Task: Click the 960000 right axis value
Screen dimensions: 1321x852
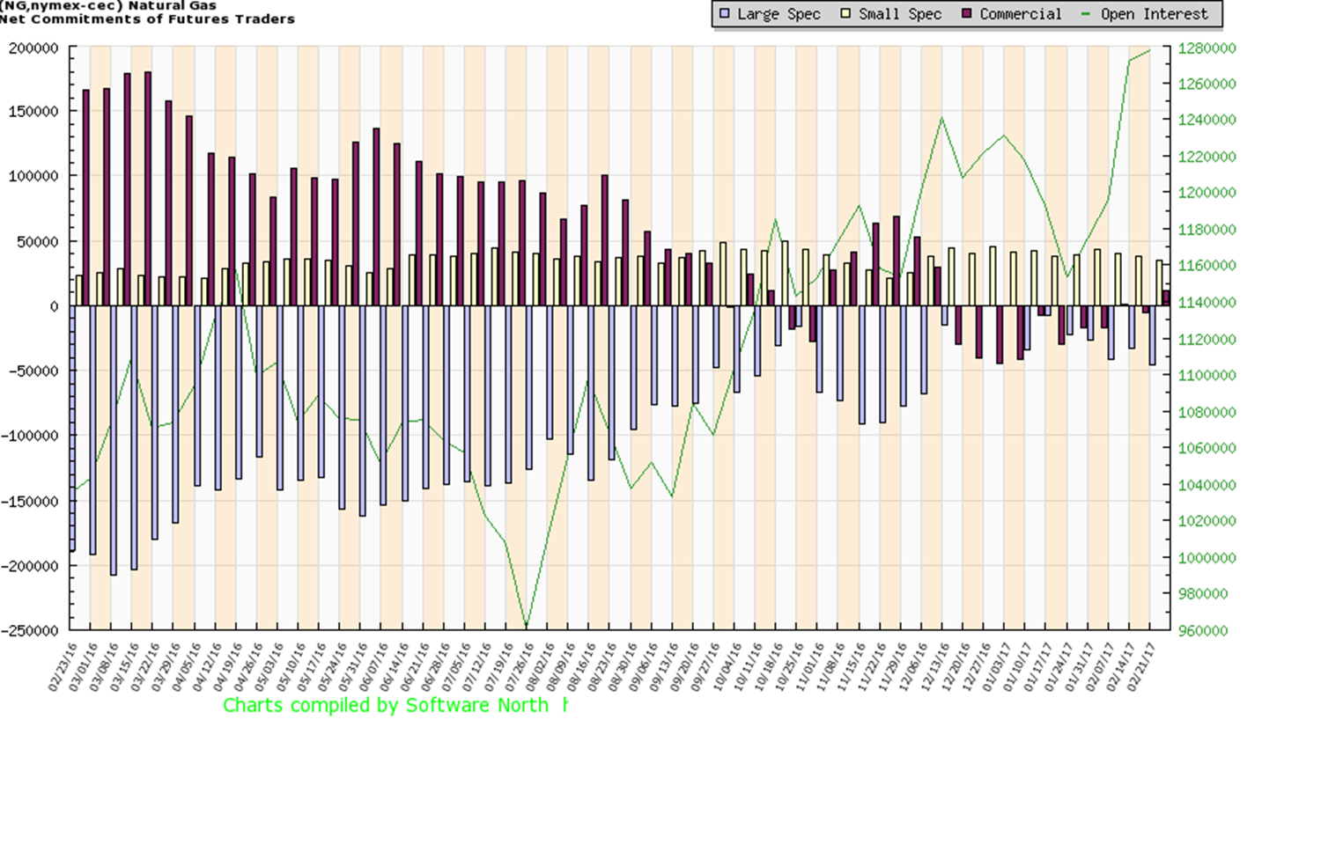Action: click(x=1203, y=631)
